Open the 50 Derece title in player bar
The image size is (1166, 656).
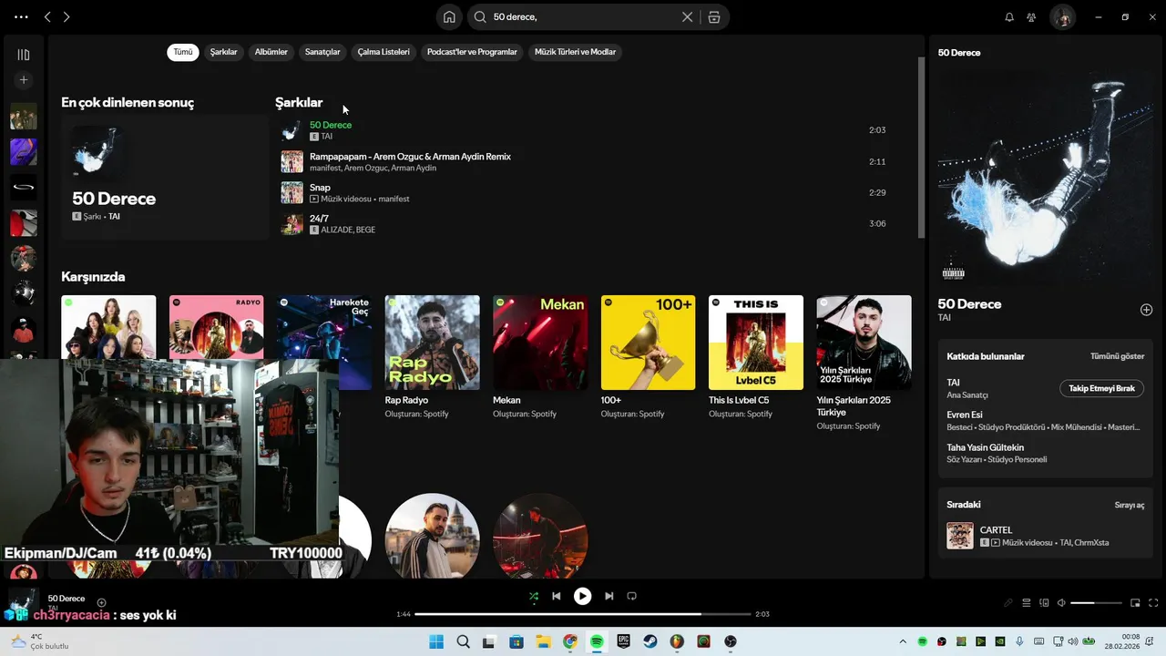pyautogui.click(x=66, y=599)
